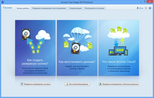Open the Инструменты и утилиты tab

point(94,8)
